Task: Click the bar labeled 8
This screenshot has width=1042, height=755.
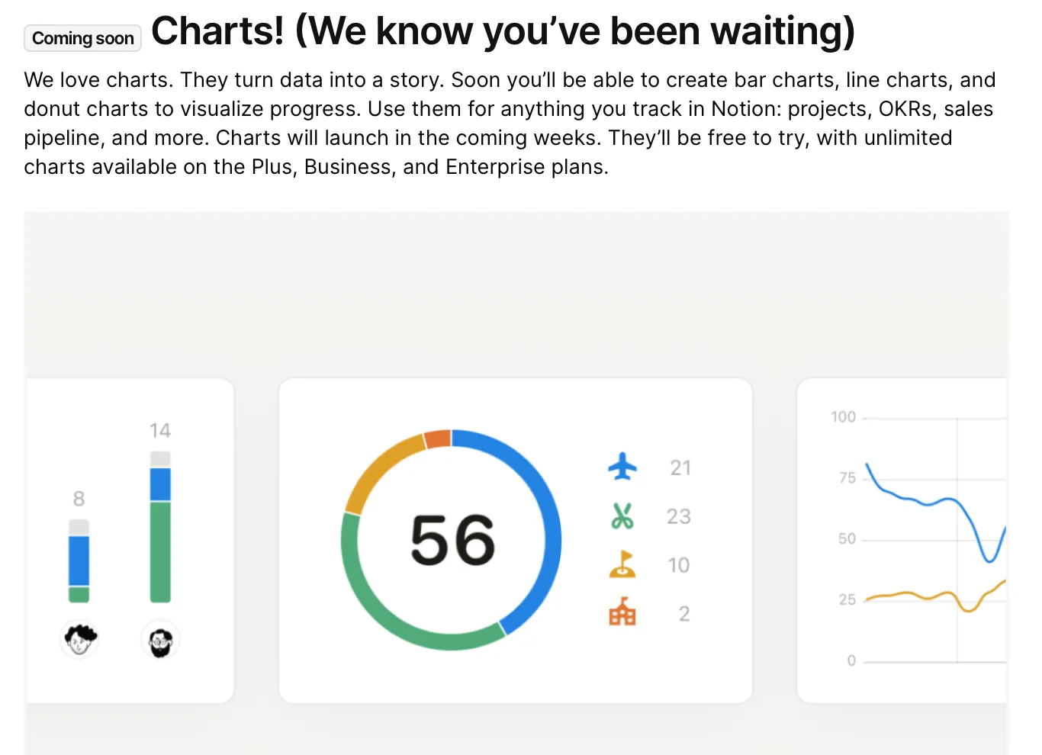Action: 79,561
